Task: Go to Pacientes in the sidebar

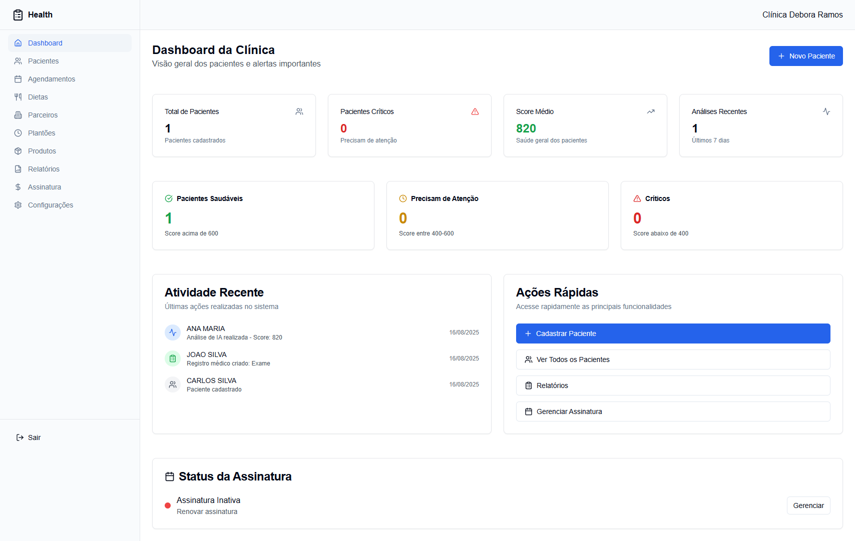Action: pyautogui.click(x=70, y=61)
